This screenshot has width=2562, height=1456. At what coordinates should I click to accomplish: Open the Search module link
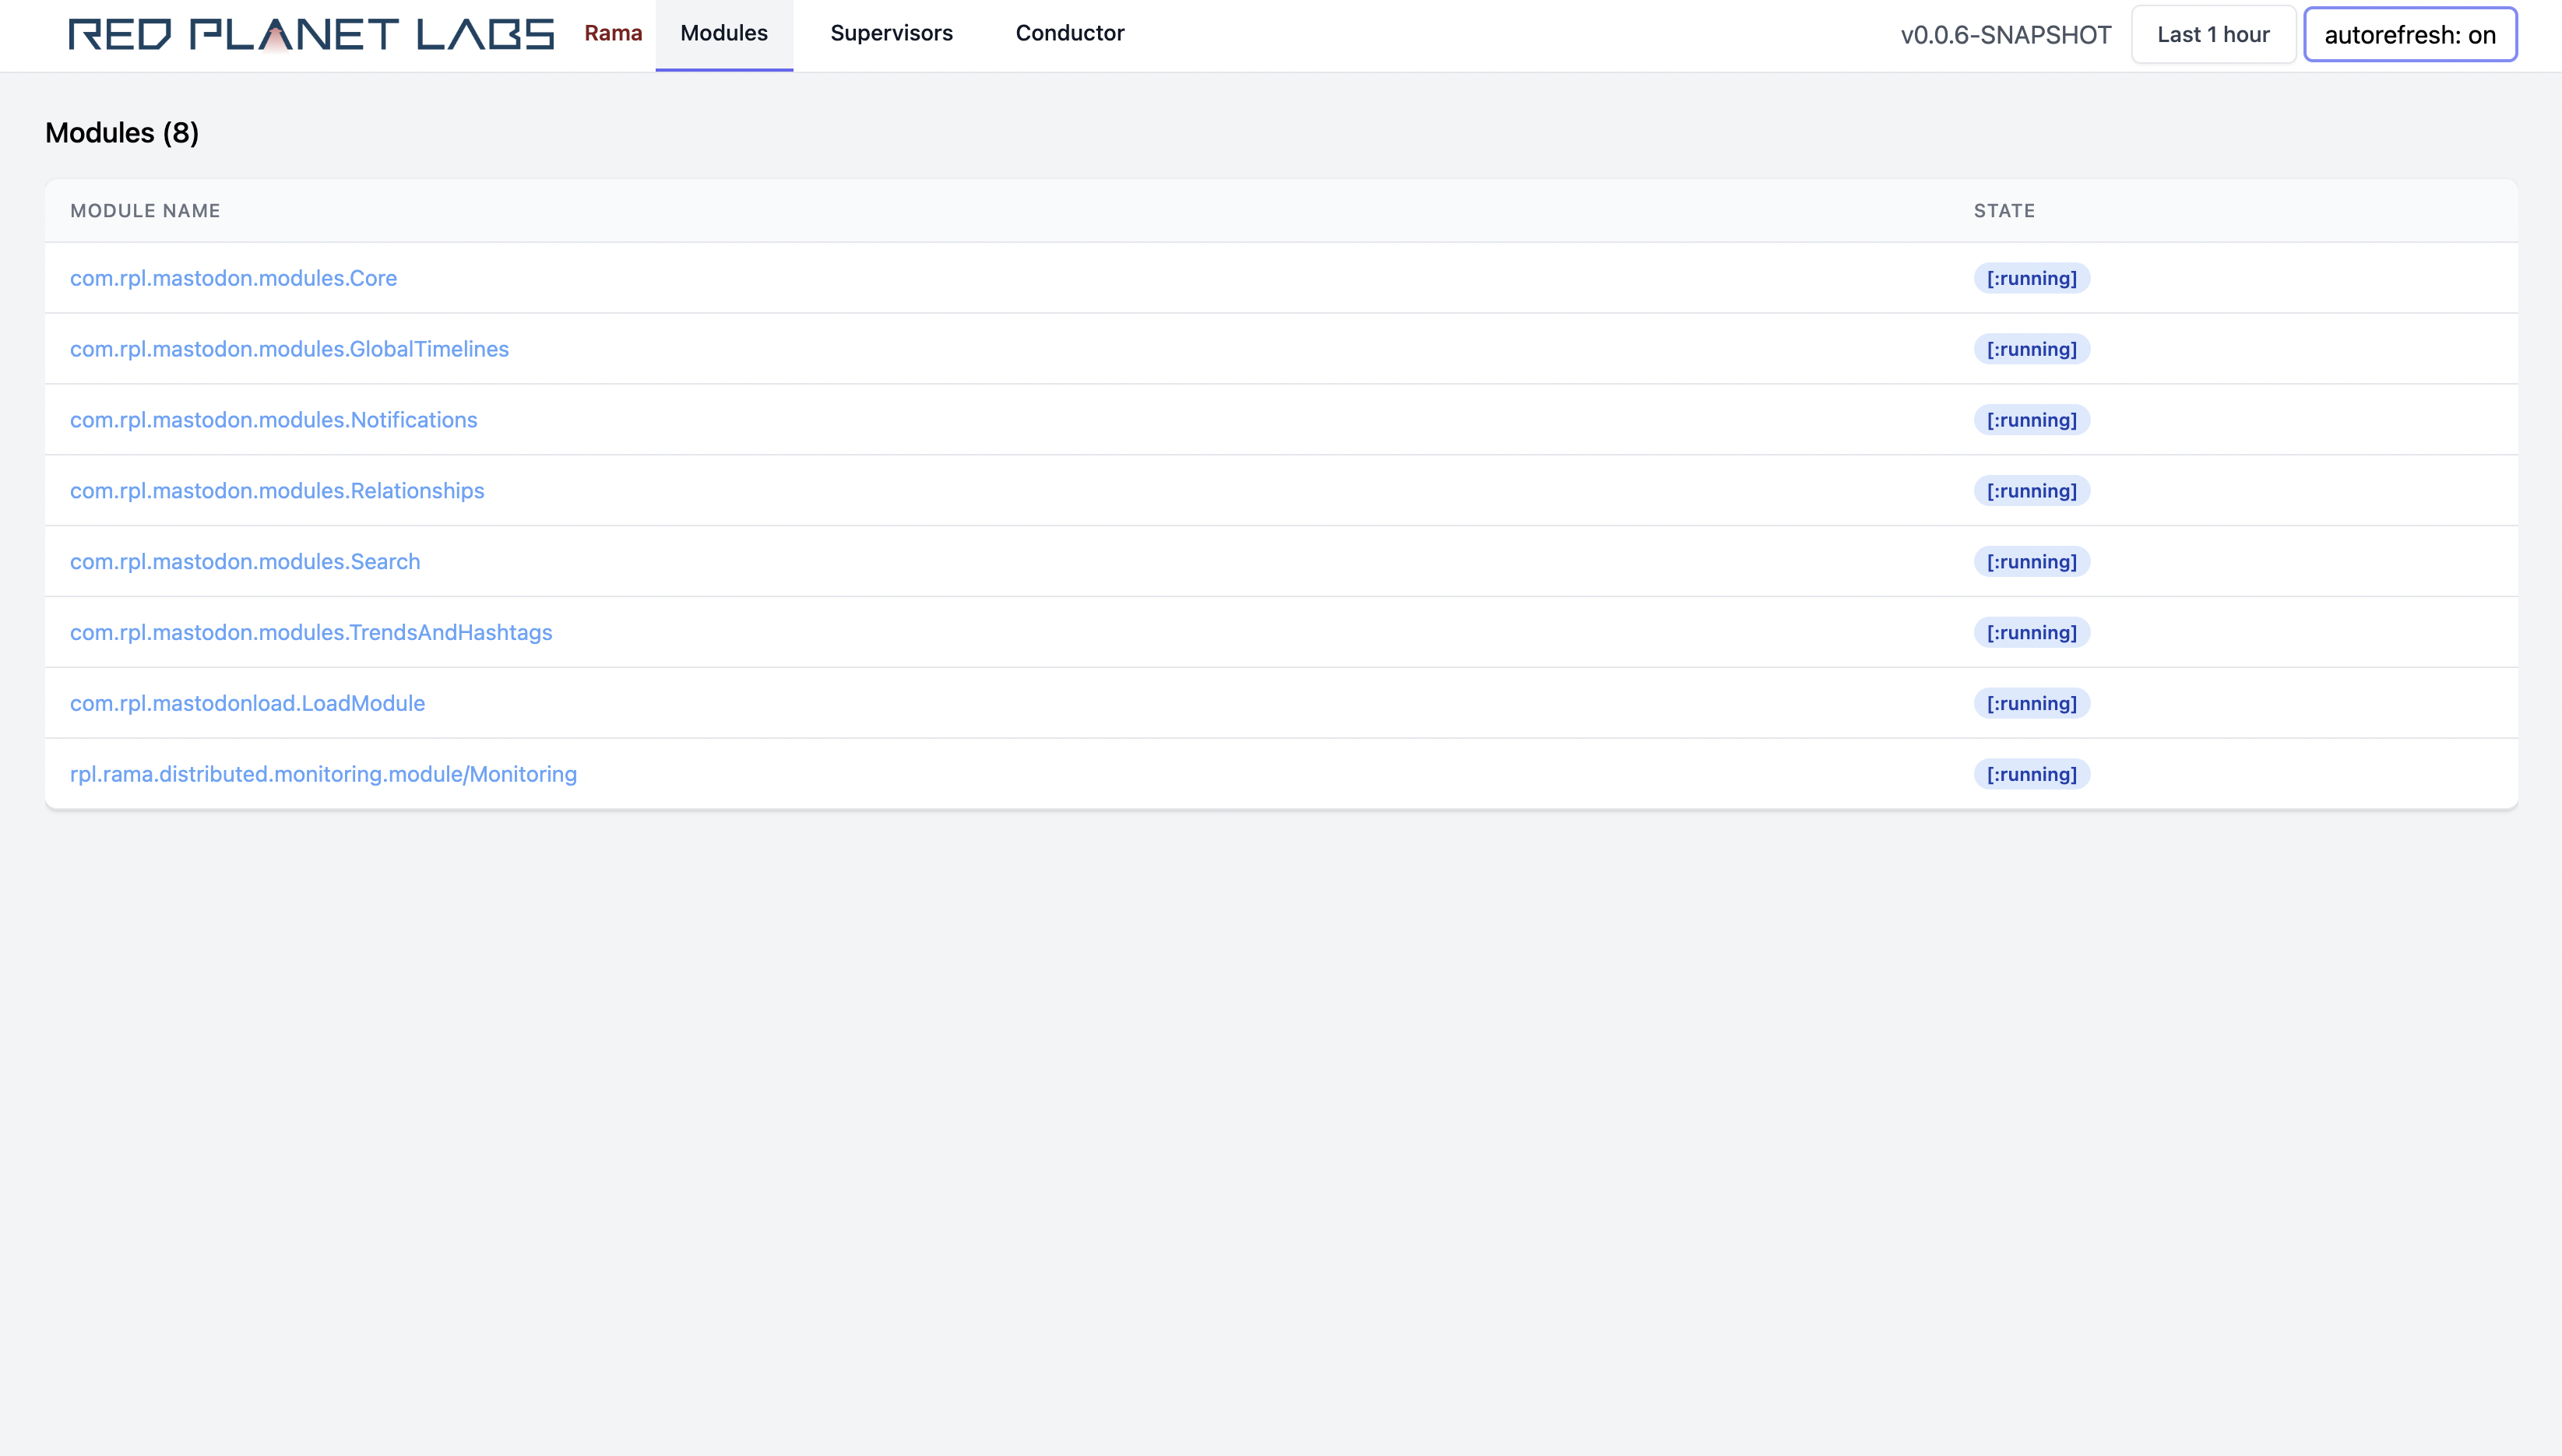click(x=245, y=562)
